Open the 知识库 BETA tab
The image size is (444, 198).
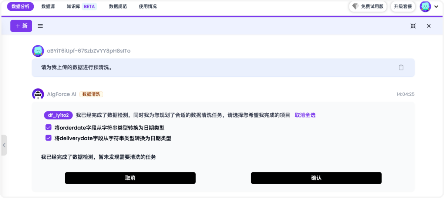pyautogui.click(x=81, y=6)
